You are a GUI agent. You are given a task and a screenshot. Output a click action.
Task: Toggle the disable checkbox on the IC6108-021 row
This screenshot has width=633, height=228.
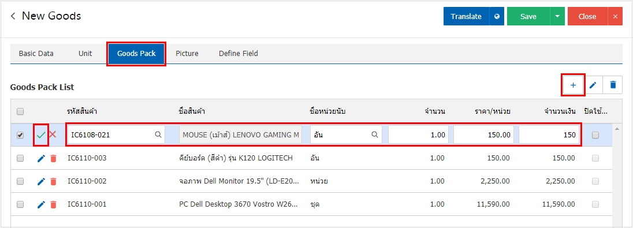point(595,136)
